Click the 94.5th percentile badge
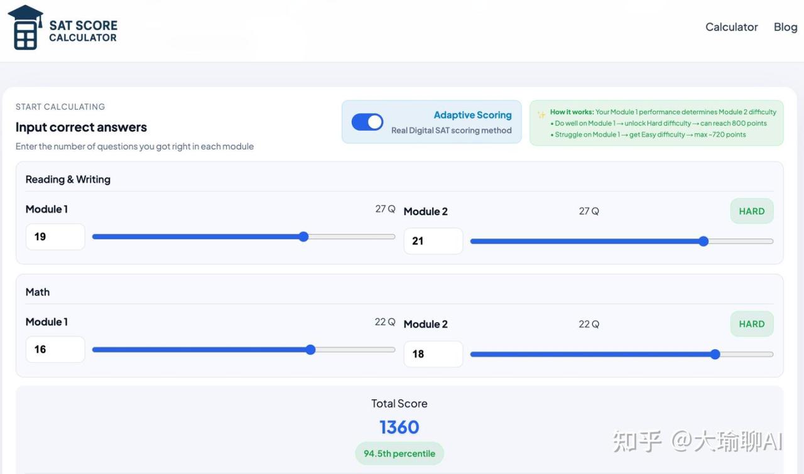Screen dimensions: 804x474 [x=399, y=453]
